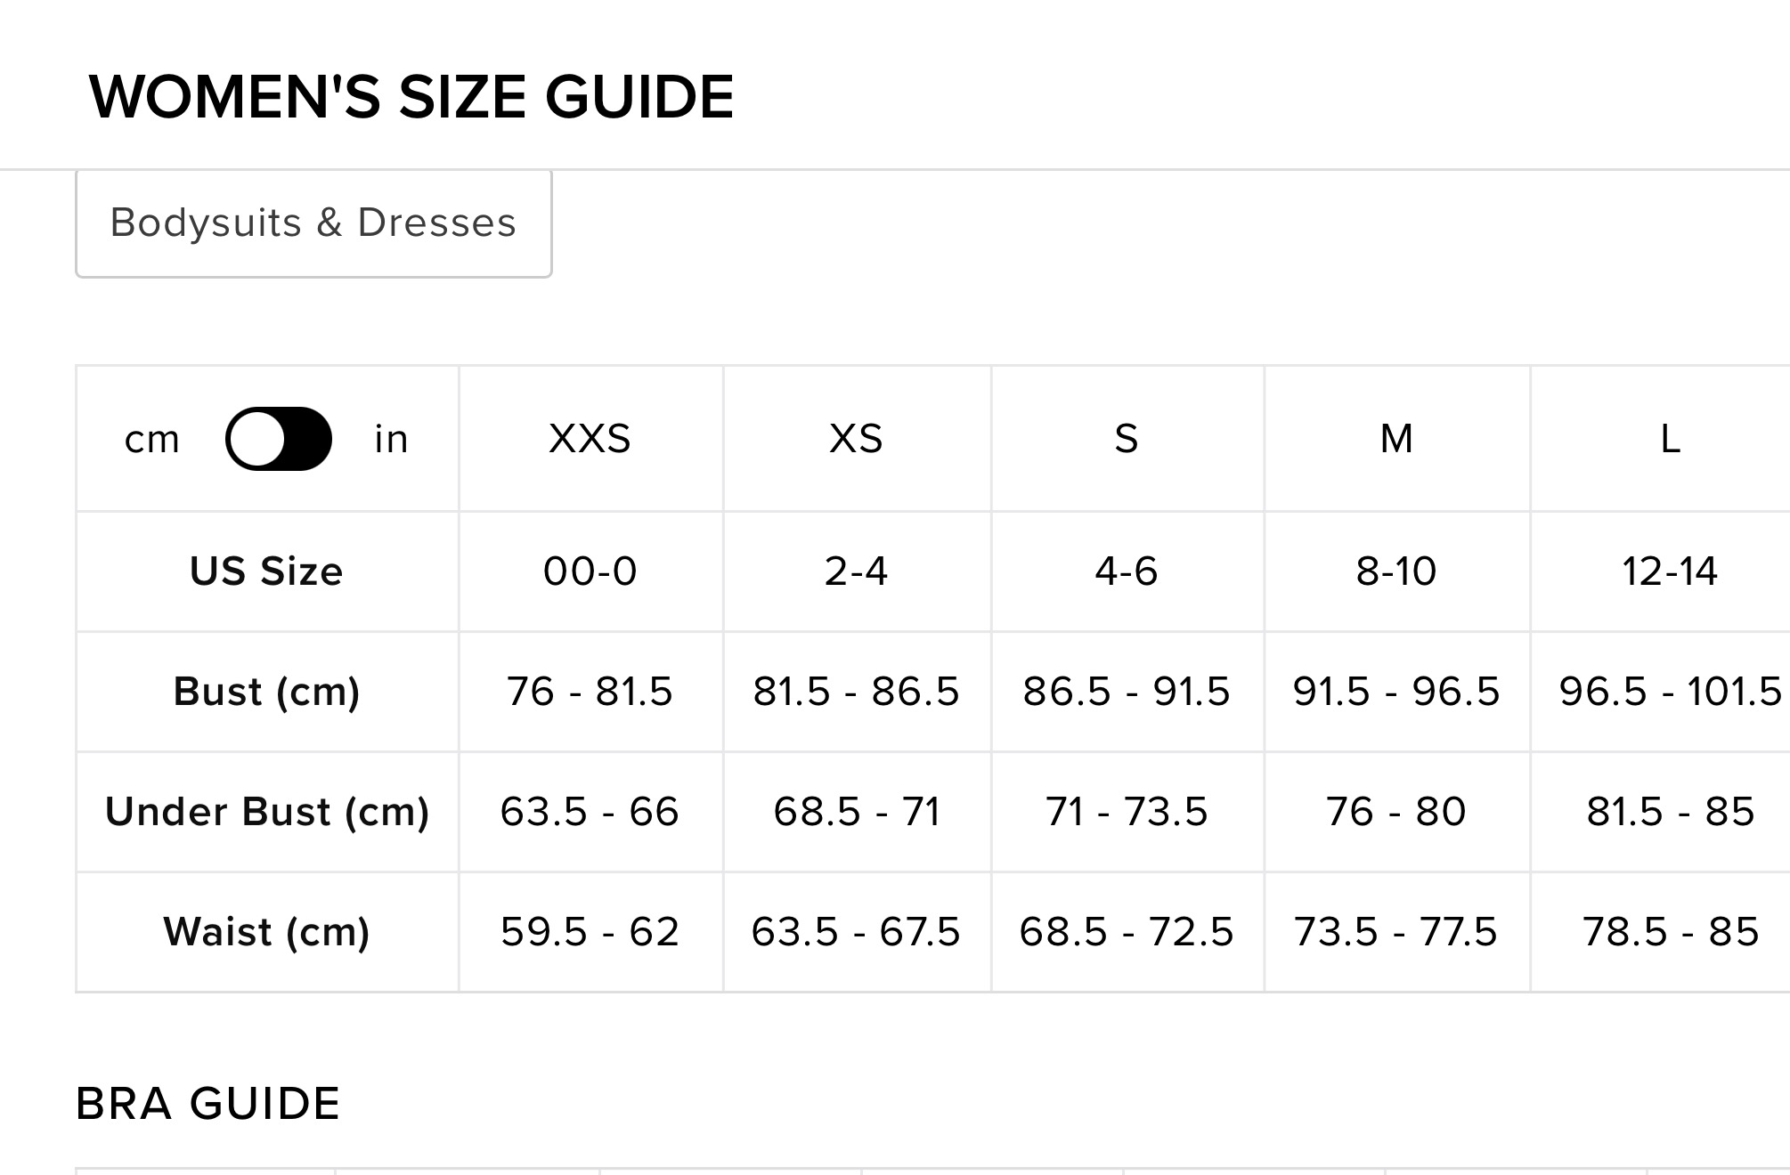The image size is (1790, 1175).
Task: Select the Under Bust (cm) row label
Action: pyautogui.click(x=266, y=812)
